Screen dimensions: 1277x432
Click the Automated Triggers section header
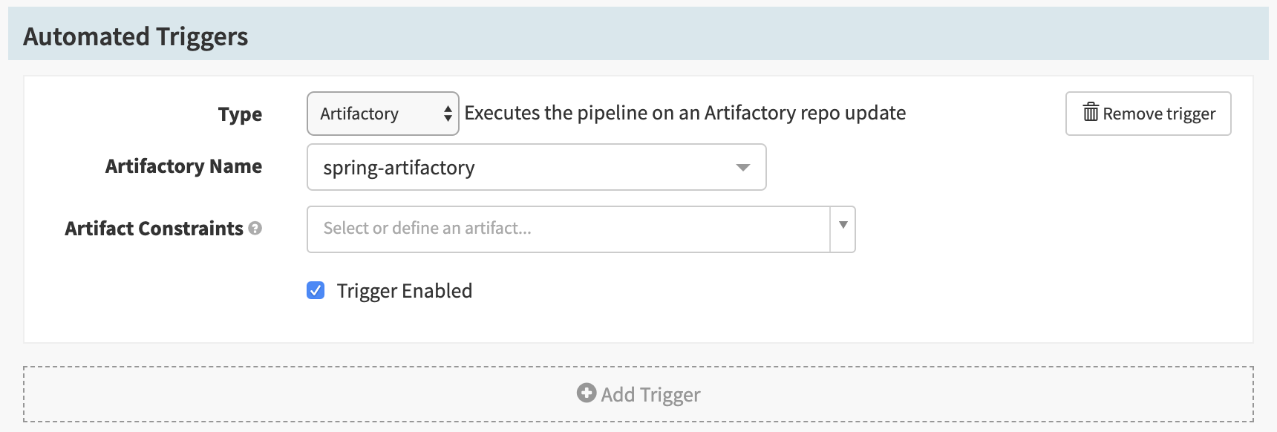pos(135,36)
